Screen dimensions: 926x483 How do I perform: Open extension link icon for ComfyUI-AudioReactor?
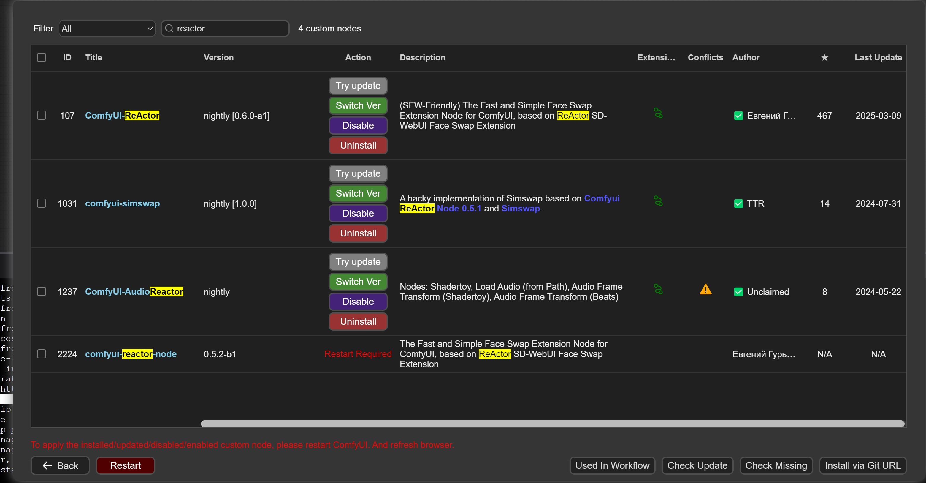tap(658, 289)
